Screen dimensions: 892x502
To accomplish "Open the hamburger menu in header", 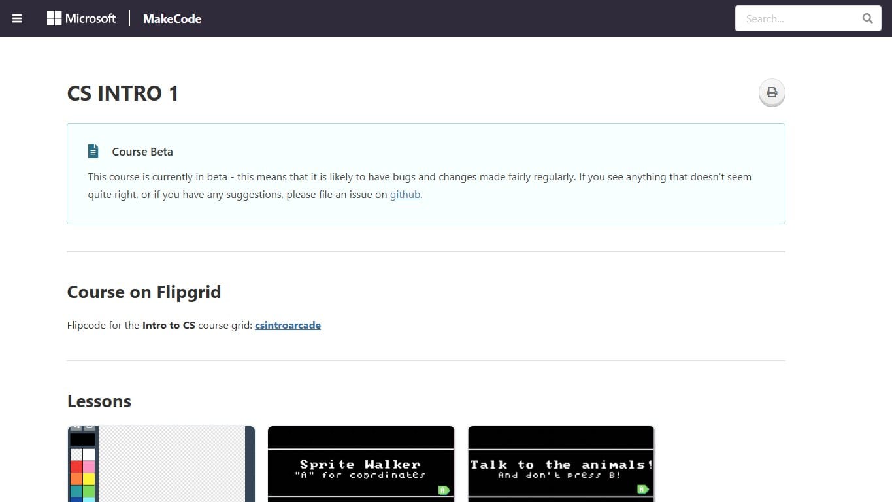I will tap(17, 18).
